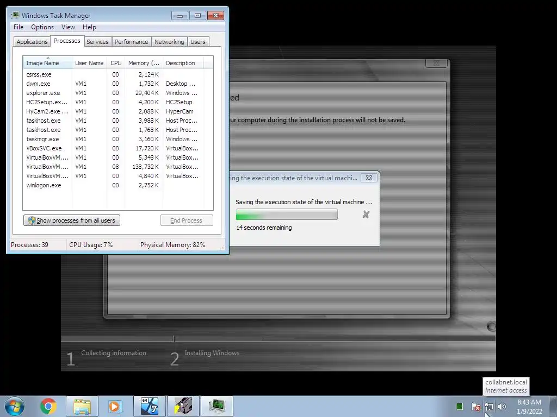Sort by the Description column header
557x417 pixels.
pyautogui.click(x=183, y=63)
